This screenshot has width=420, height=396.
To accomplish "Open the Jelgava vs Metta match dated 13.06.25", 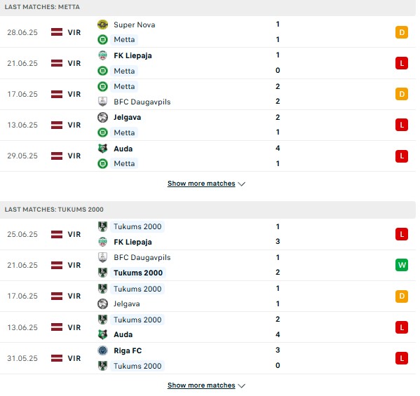I will pos(208,125).
